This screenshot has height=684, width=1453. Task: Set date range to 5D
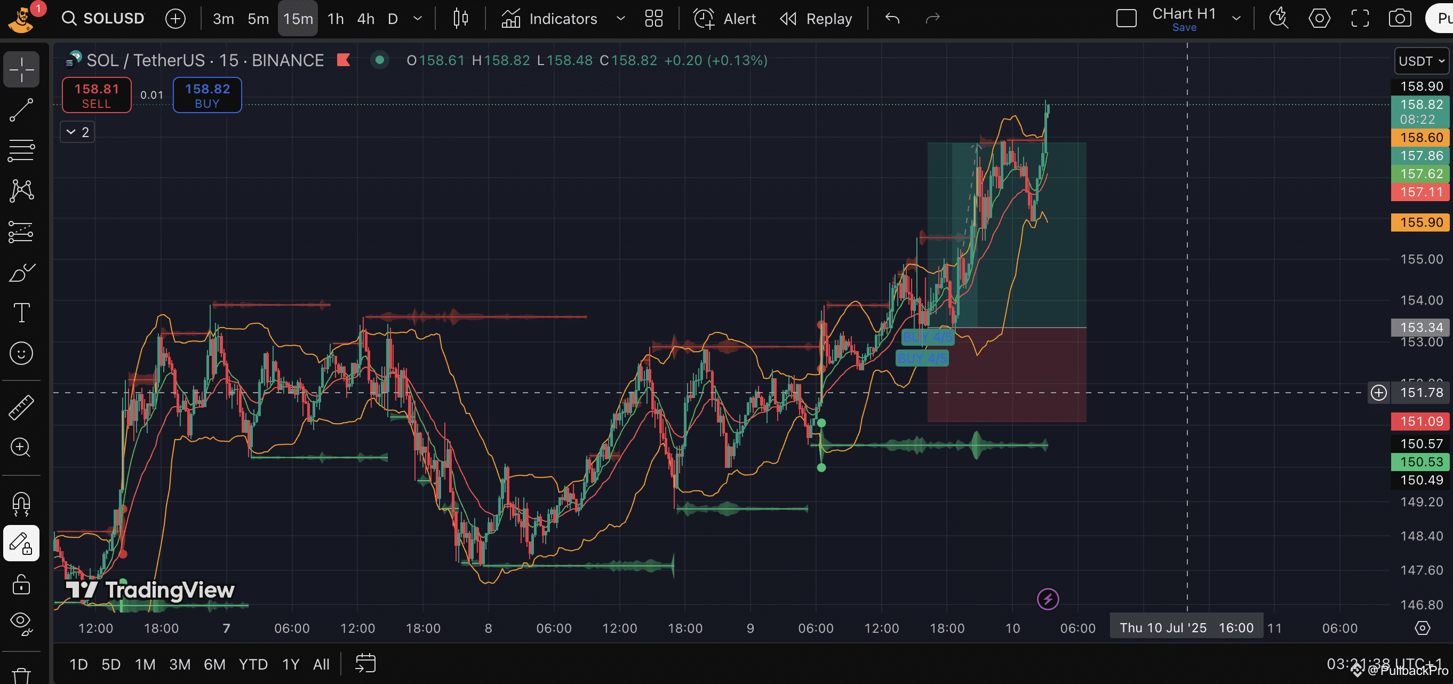pos(111,664)
